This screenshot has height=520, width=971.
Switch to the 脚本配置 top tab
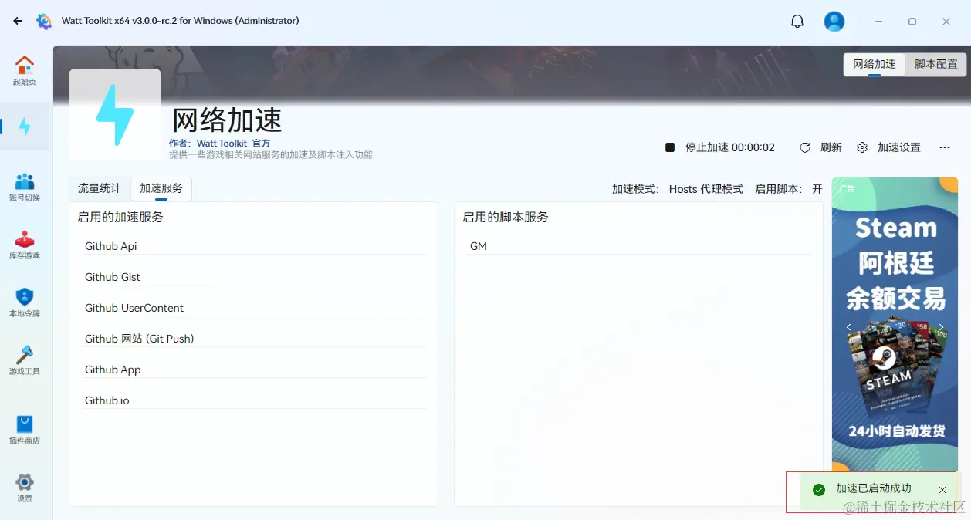coord(935,64)
